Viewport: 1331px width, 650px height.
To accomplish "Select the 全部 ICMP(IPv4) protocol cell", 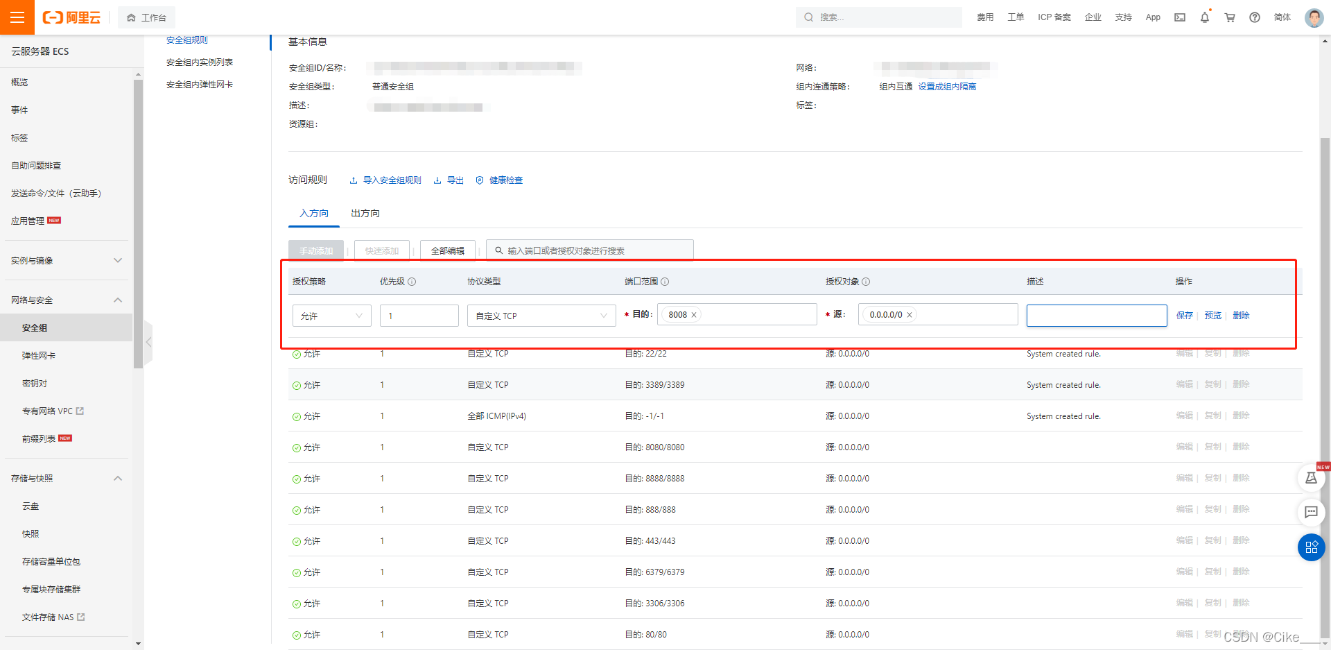I will pos(497,416).
